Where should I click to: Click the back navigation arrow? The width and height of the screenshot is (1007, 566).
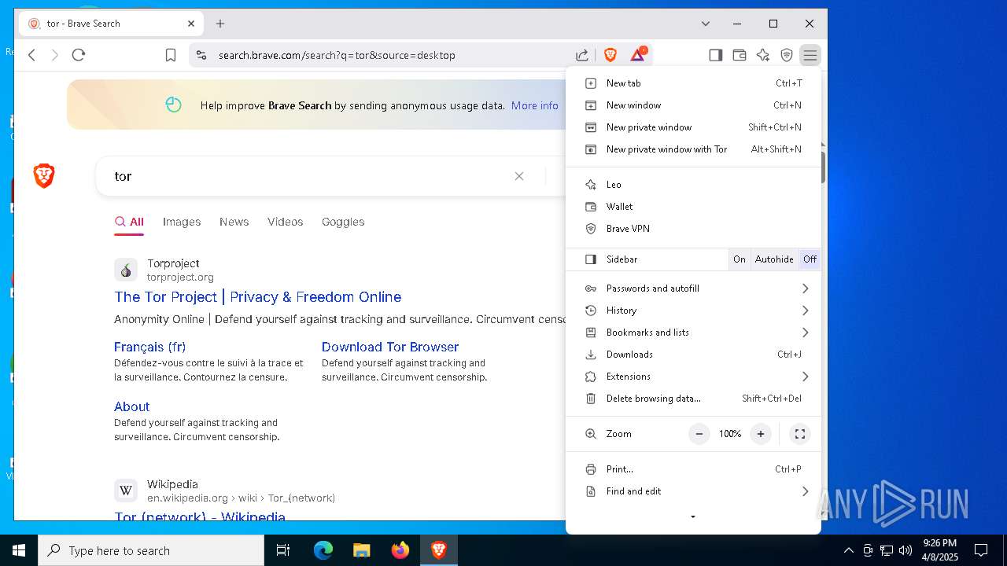(x=32, y=55)
